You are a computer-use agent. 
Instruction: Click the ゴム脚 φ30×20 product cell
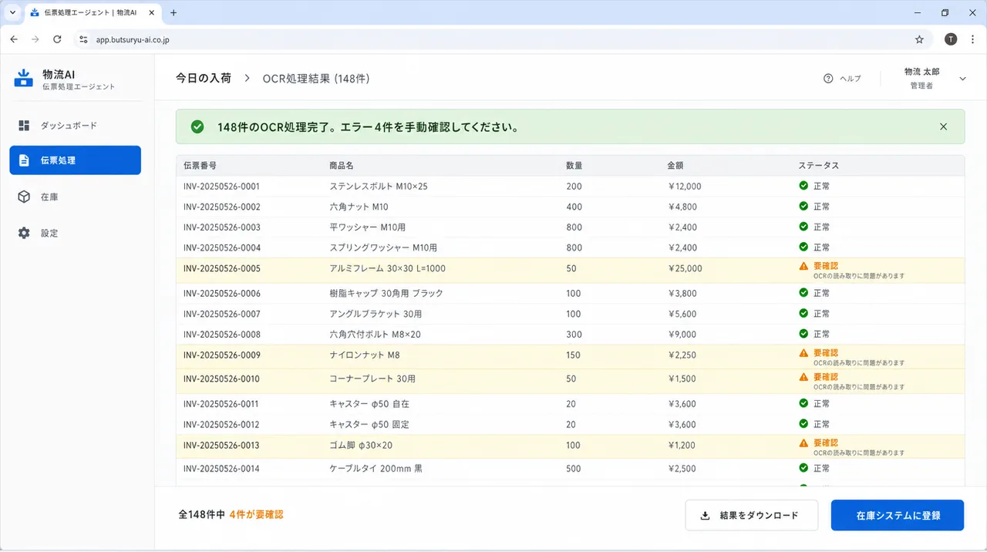pos(361,446)
